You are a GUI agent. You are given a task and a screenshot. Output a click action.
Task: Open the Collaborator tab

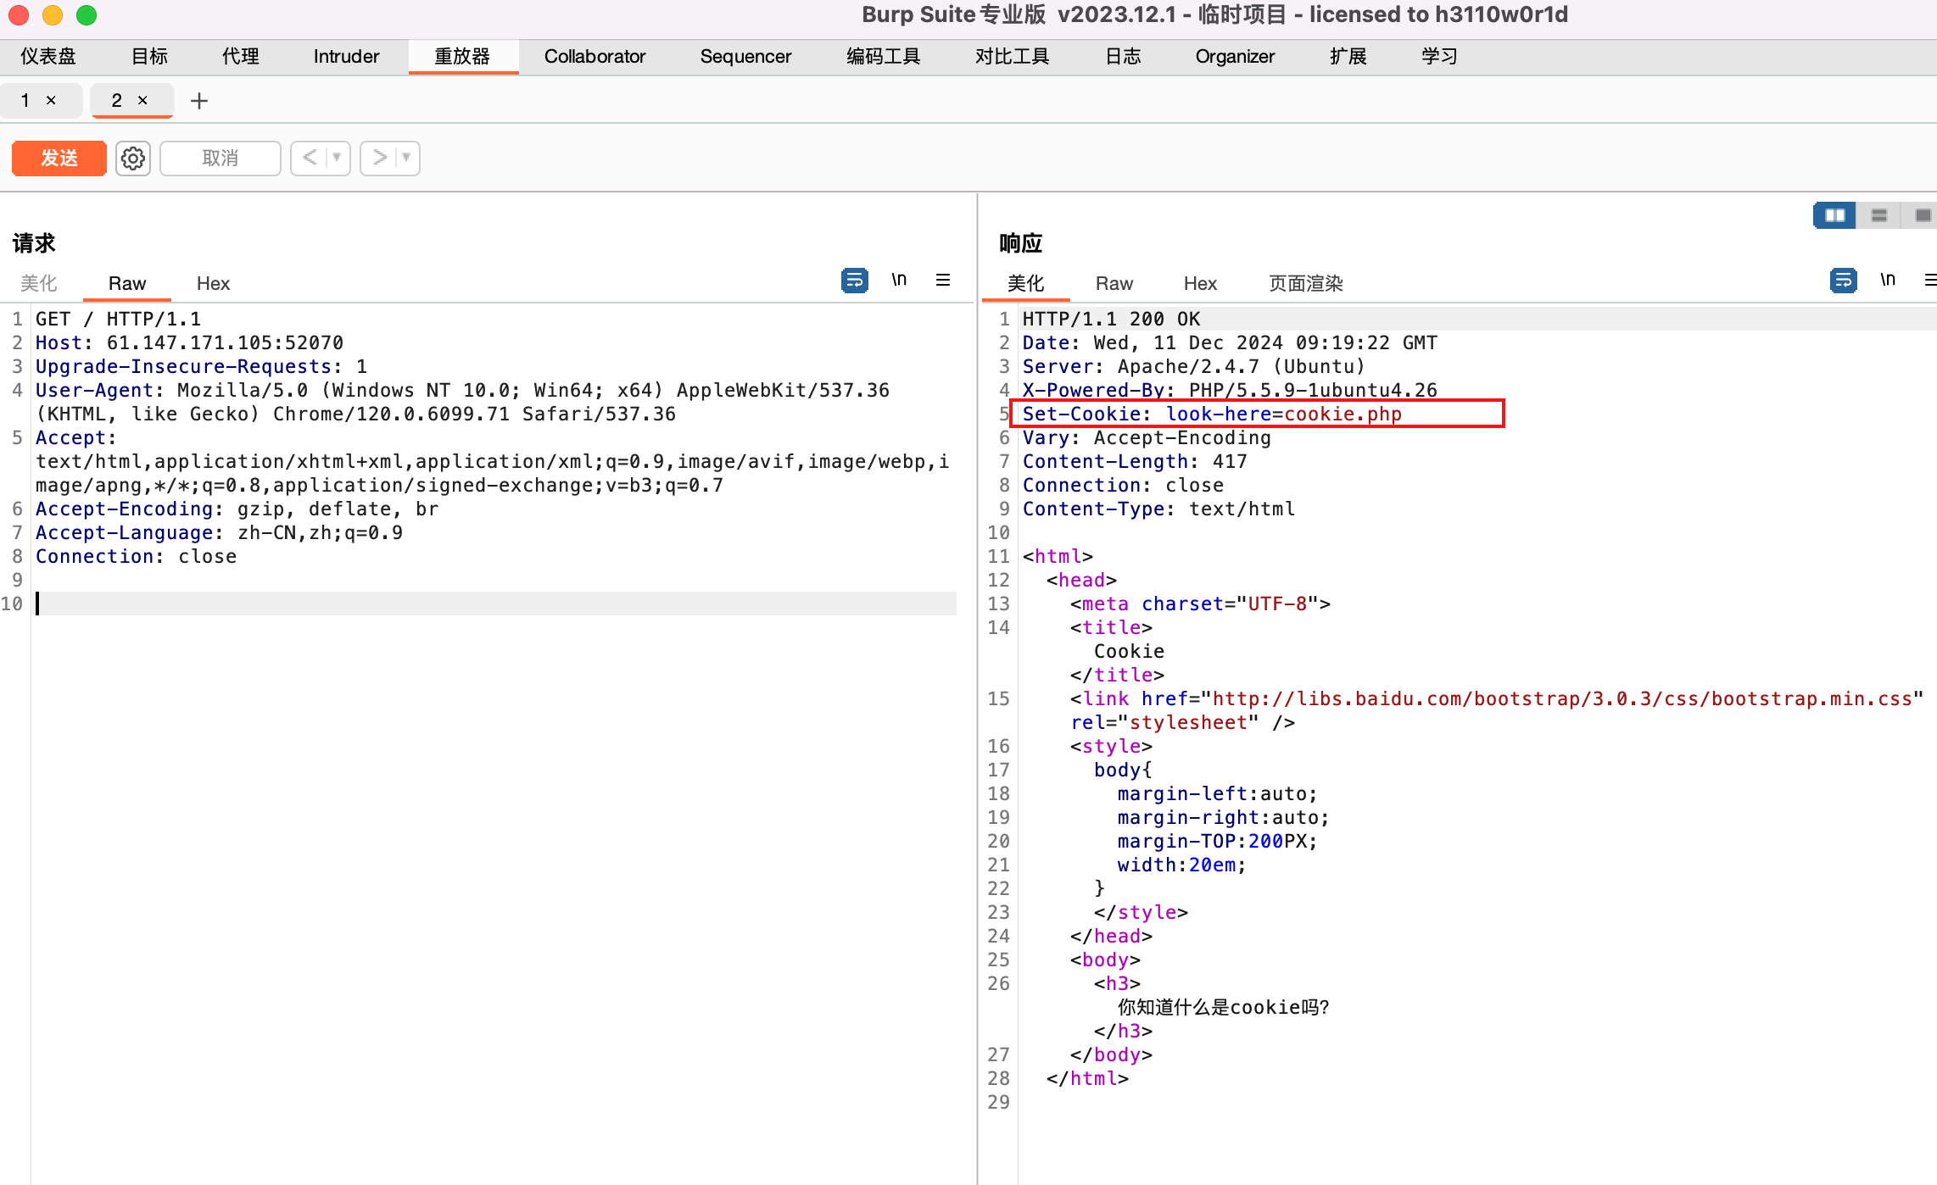click(594, 56)
